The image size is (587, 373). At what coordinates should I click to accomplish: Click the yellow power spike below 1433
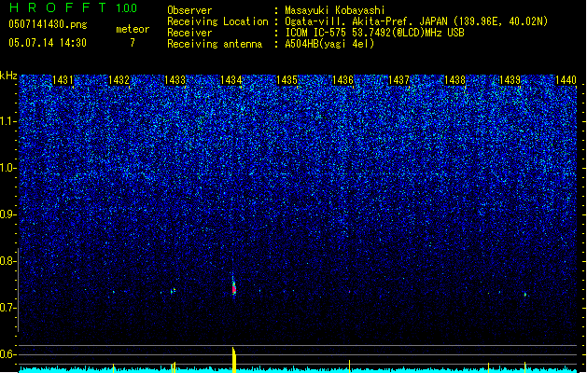click(x=174, y=366)
